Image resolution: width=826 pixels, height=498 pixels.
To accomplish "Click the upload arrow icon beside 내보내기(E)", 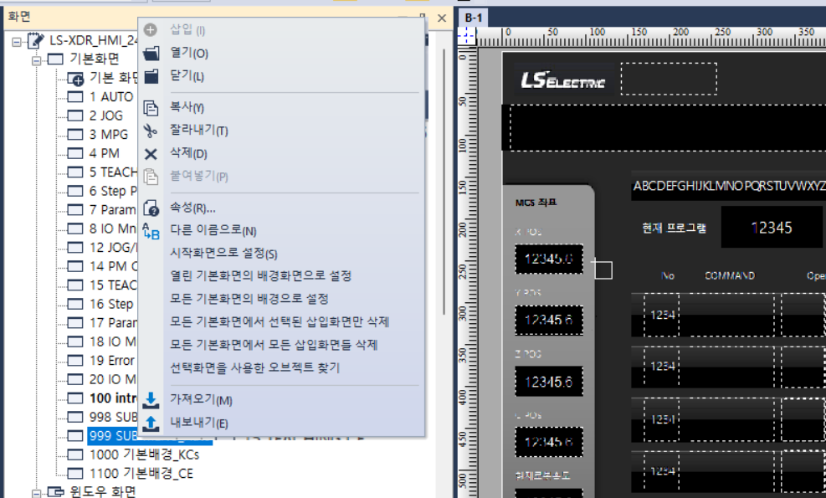I will pyautogui.click(x=151, y=424).
